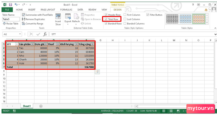Click the Cancel X icon in formula bar

point(31,34)
